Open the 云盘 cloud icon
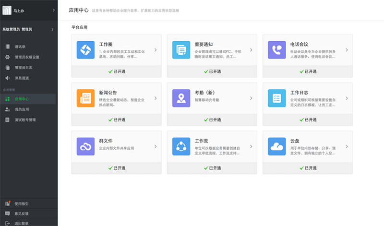 pyautogui.click(x=277, y=146)
